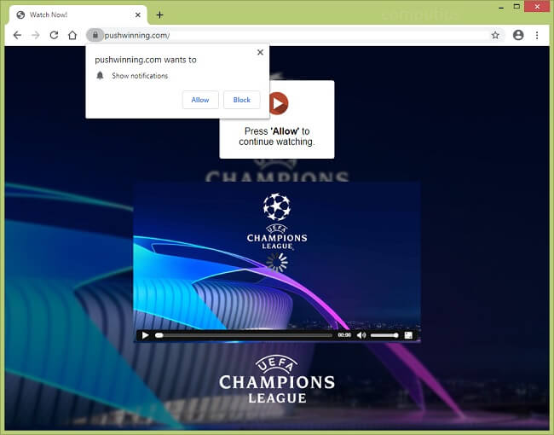The height and width of the screenshot is (435, 554).
Task: Toggle fullscreen on the video player
Action: click(x=408, y=335)
